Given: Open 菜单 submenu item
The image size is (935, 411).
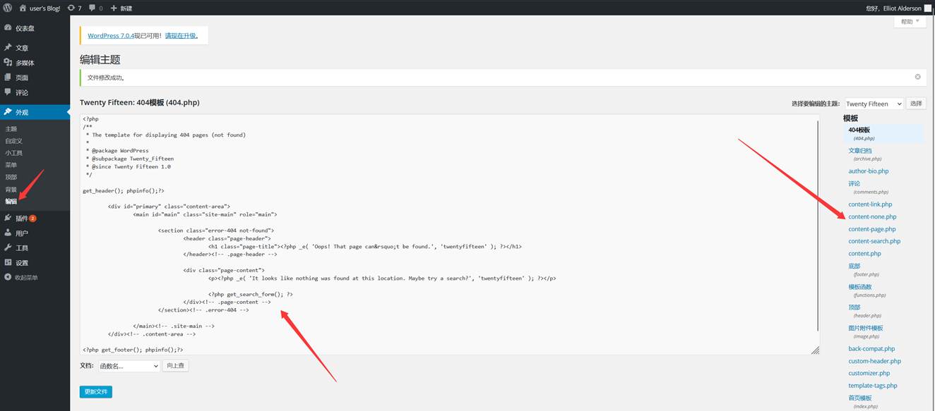Looking at the screenshot, I should click(x=11, y=165).
